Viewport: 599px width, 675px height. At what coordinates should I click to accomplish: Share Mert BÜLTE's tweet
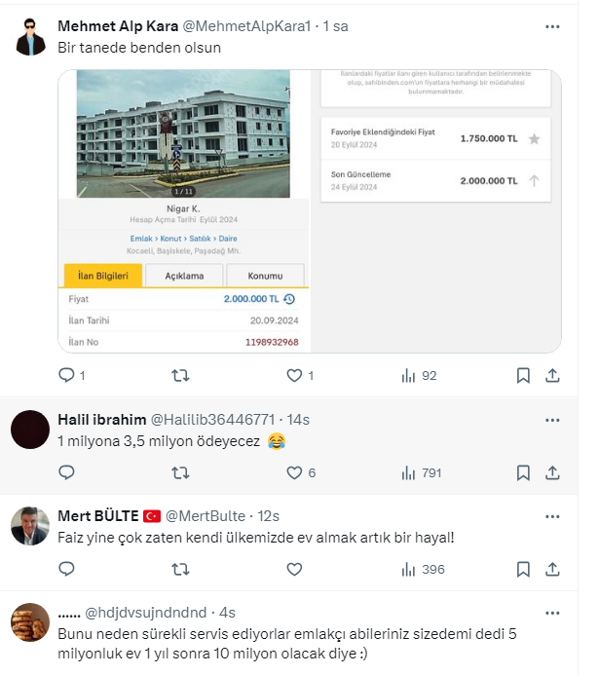(552, 569)
